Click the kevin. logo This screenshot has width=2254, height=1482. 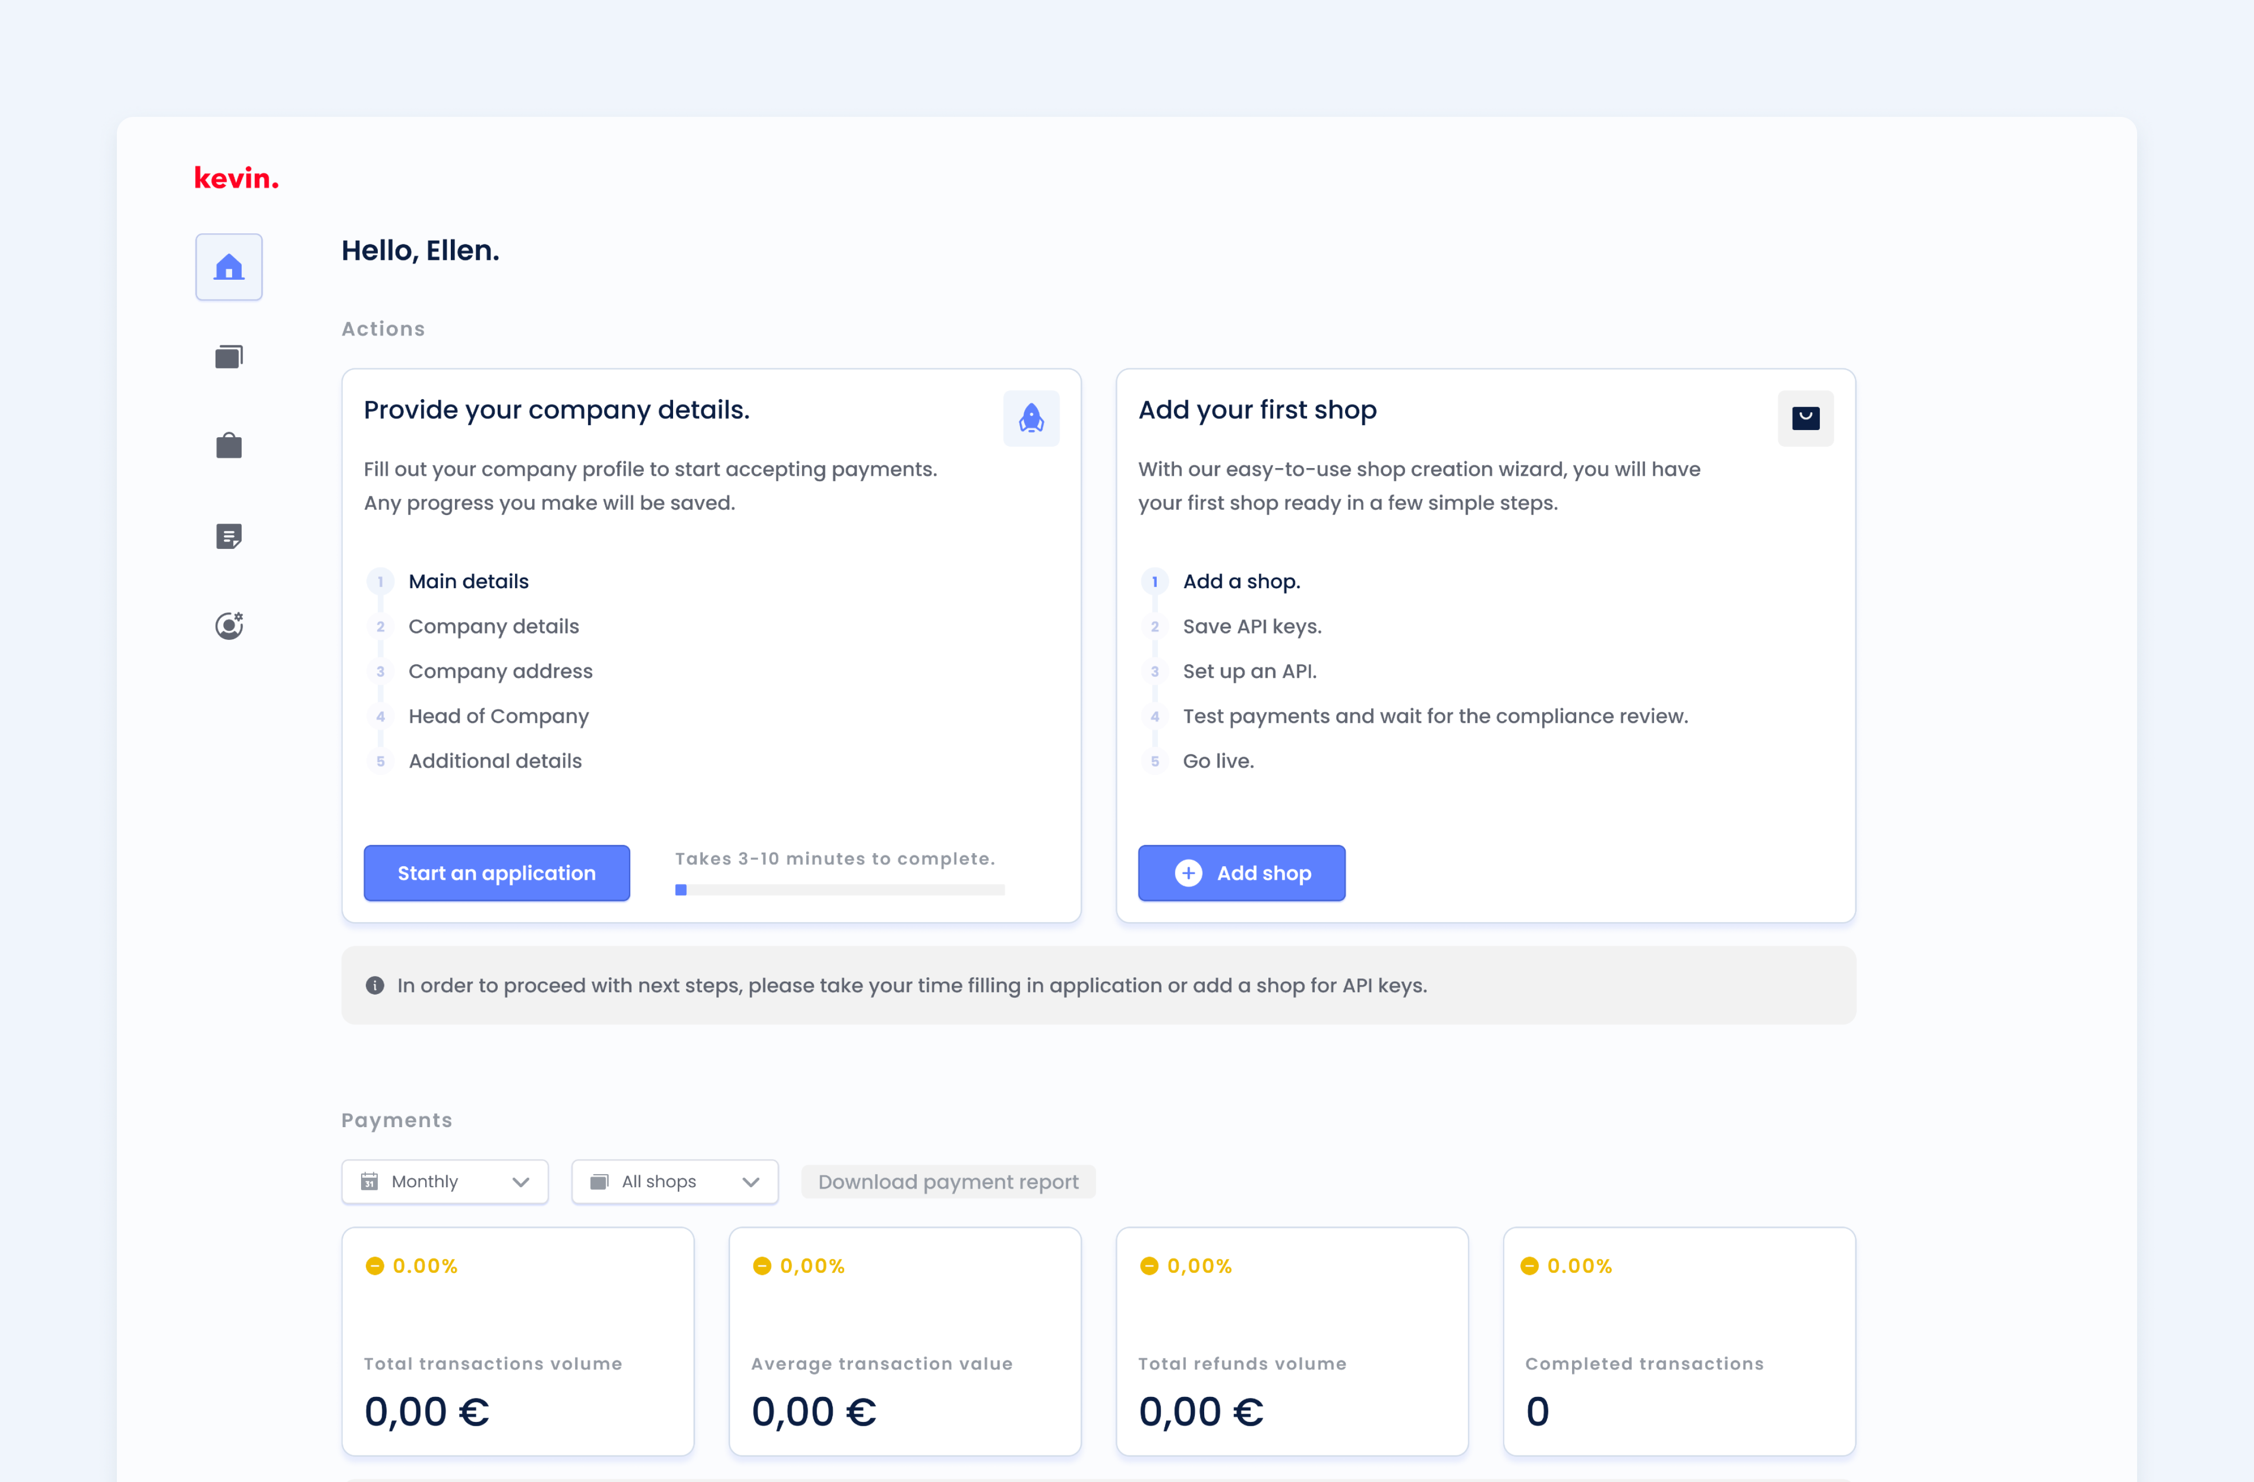click(x=236, y=176)
